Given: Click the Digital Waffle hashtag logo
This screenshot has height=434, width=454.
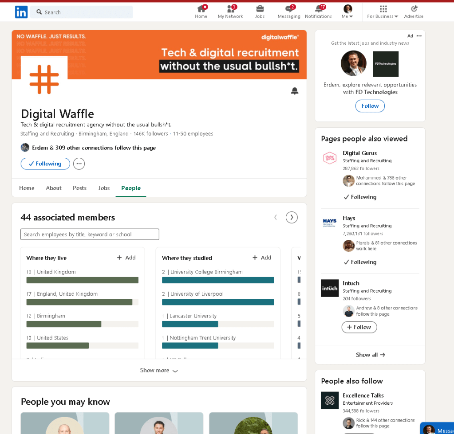Looking at the screenshot, I should pyautogui.click(x=44, y=79).
